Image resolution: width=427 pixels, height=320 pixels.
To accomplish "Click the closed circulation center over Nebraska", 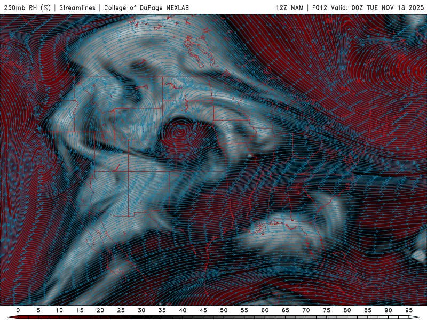I will [x=180, y=132].
